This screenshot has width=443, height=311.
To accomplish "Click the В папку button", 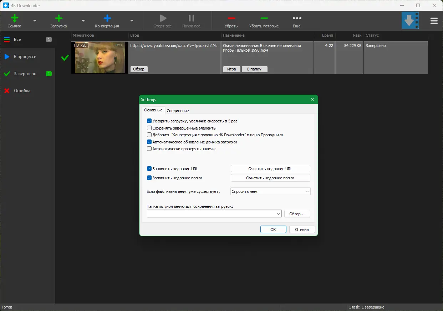I will click(x=254, y=69).
